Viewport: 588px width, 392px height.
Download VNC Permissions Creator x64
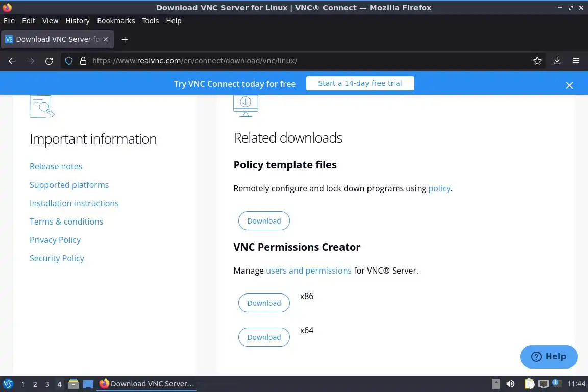[x=264, y=337]
